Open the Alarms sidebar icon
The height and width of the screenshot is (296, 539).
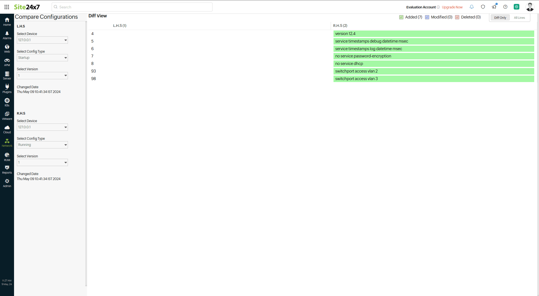[x=7, y=35]
